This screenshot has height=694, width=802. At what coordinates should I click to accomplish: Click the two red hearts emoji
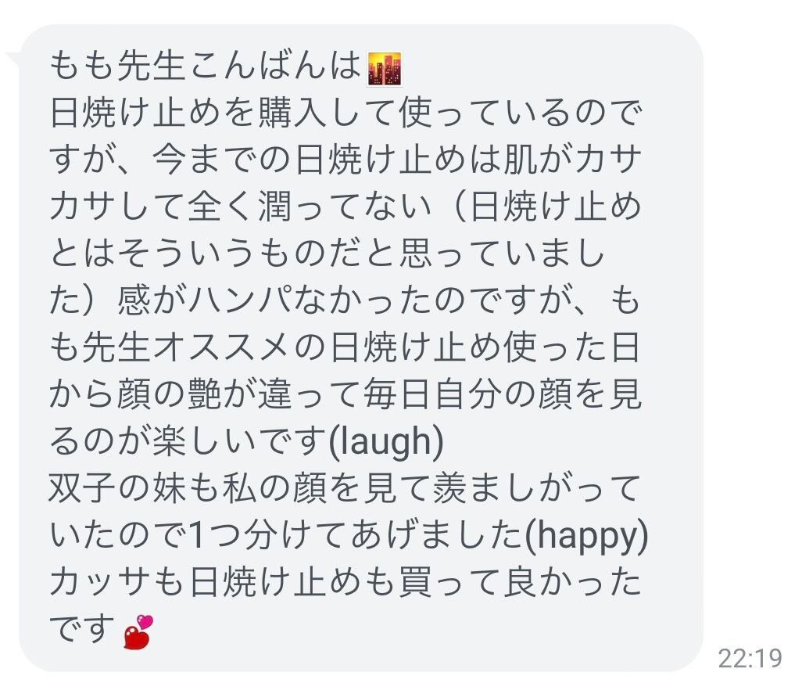pos(138,632)
